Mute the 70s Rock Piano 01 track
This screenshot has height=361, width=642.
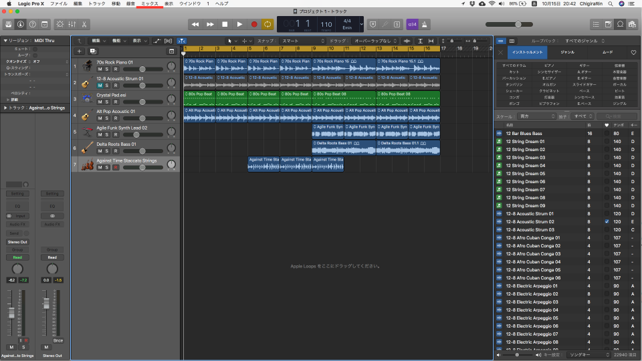pos(100,69)
